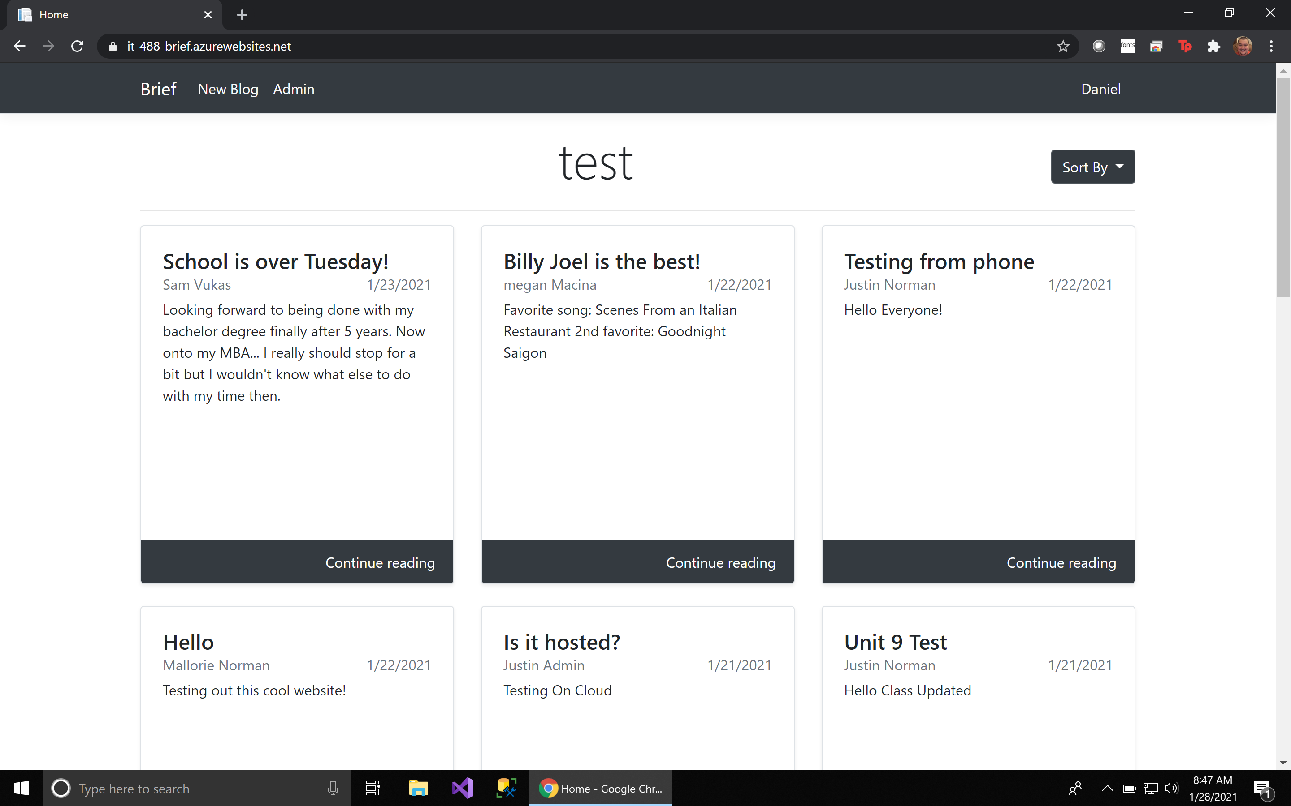Open the Windows Start menu
This screenshot has height=806, width=1291.
pos(22,788)
